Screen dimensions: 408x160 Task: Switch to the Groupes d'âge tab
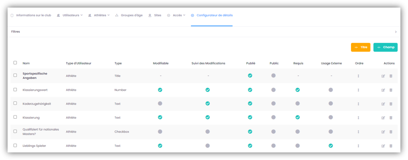(129, 15)
